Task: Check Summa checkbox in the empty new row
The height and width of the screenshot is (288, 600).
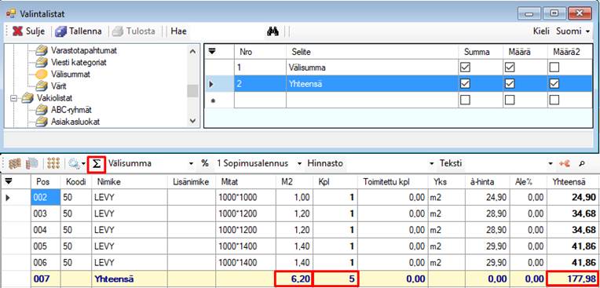Action: (x=465, y=100)
